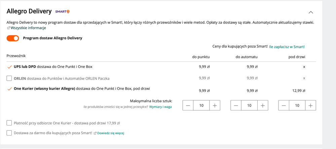Collapse the Allegro Delivery section chevron

click(x=311, y=12)
